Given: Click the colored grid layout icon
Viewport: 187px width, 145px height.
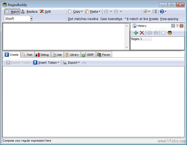Looking at the screenshot, I should coord(145,11).
